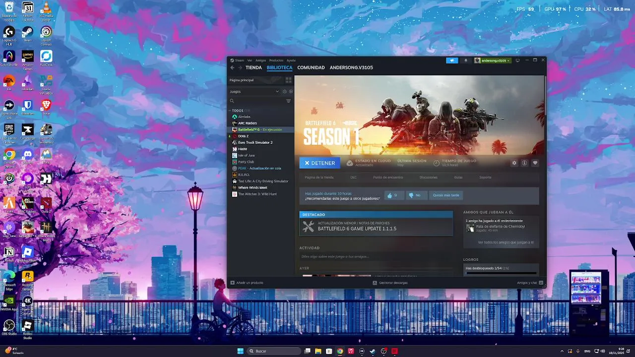This screenshot has height=357, width=635.
Task: Open Roblox Studio desktop shortcut
Action: click(x=28, y=329)
